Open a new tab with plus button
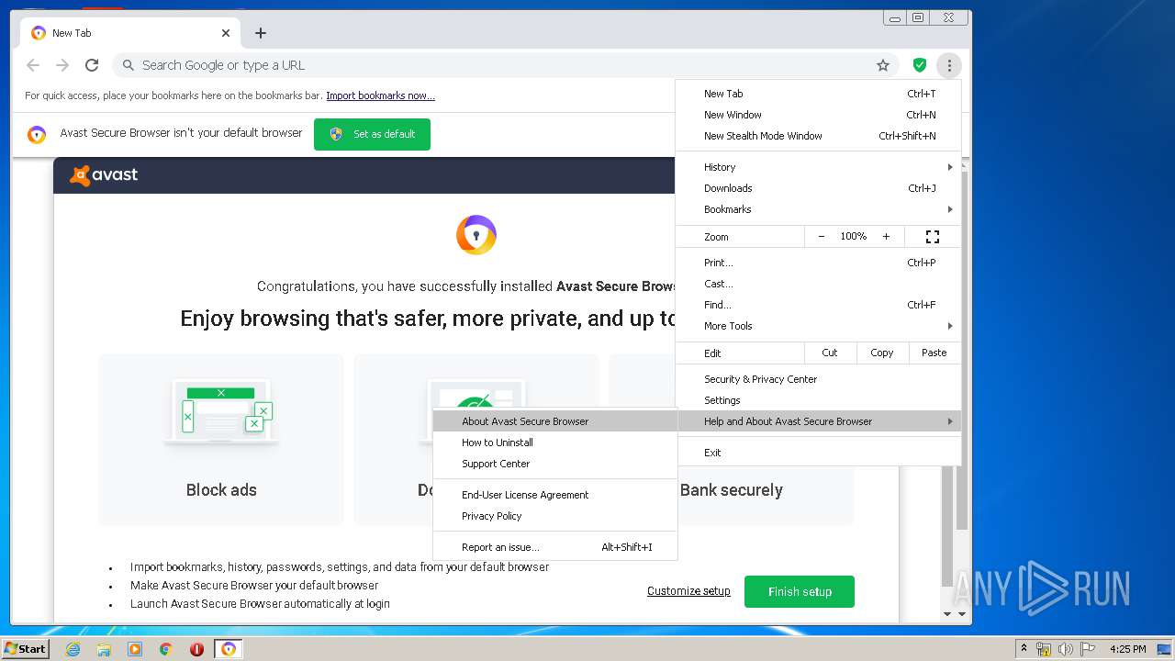This screenshot has width=1175, height=661. (x=261, y=33)
